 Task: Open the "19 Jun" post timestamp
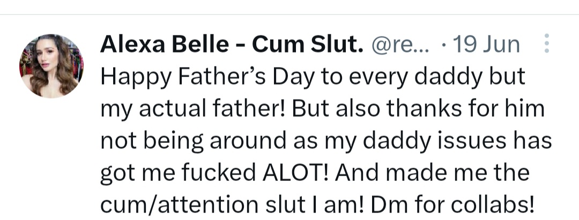[x=486, y=45]
